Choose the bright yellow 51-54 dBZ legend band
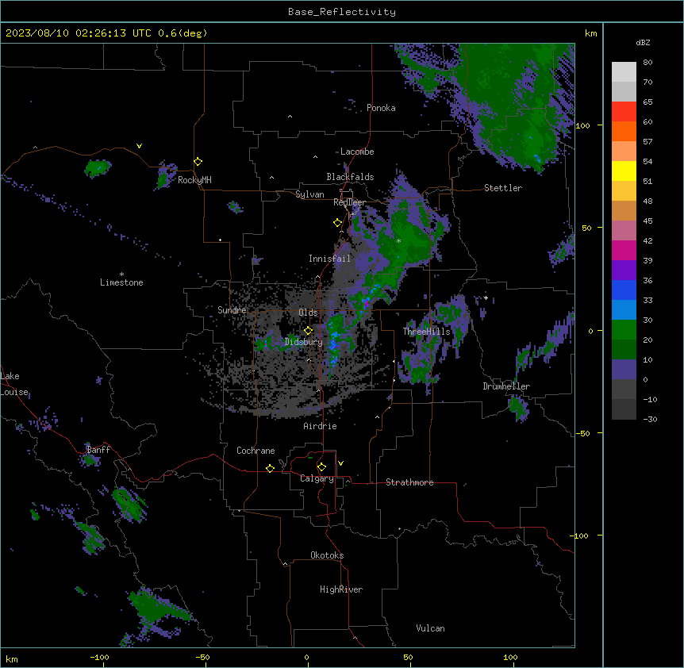The height and width of the screenshot is (668, 684). (x=624, y=171)
